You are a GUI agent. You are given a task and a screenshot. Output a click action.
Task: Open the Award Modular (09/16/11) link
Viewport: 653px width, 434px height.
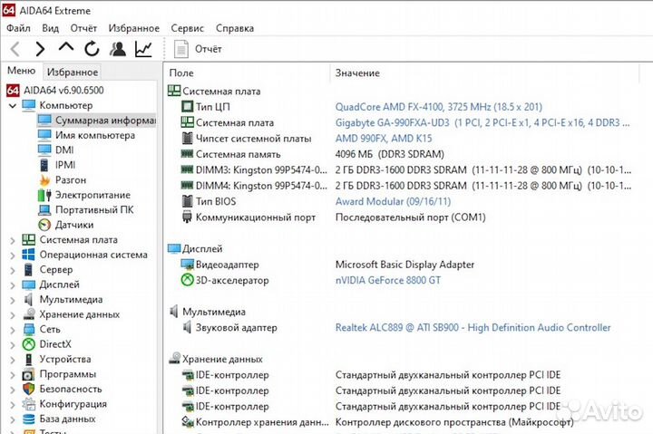[x=393, y=201]
